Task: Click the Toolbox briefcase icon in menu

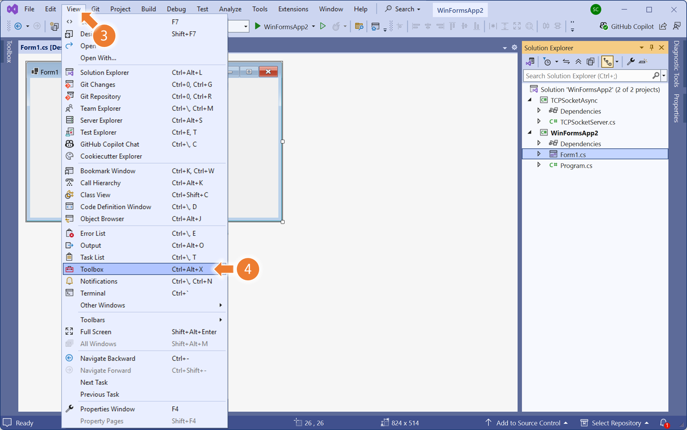Action: pyautogui.click(x=70, y=269)
